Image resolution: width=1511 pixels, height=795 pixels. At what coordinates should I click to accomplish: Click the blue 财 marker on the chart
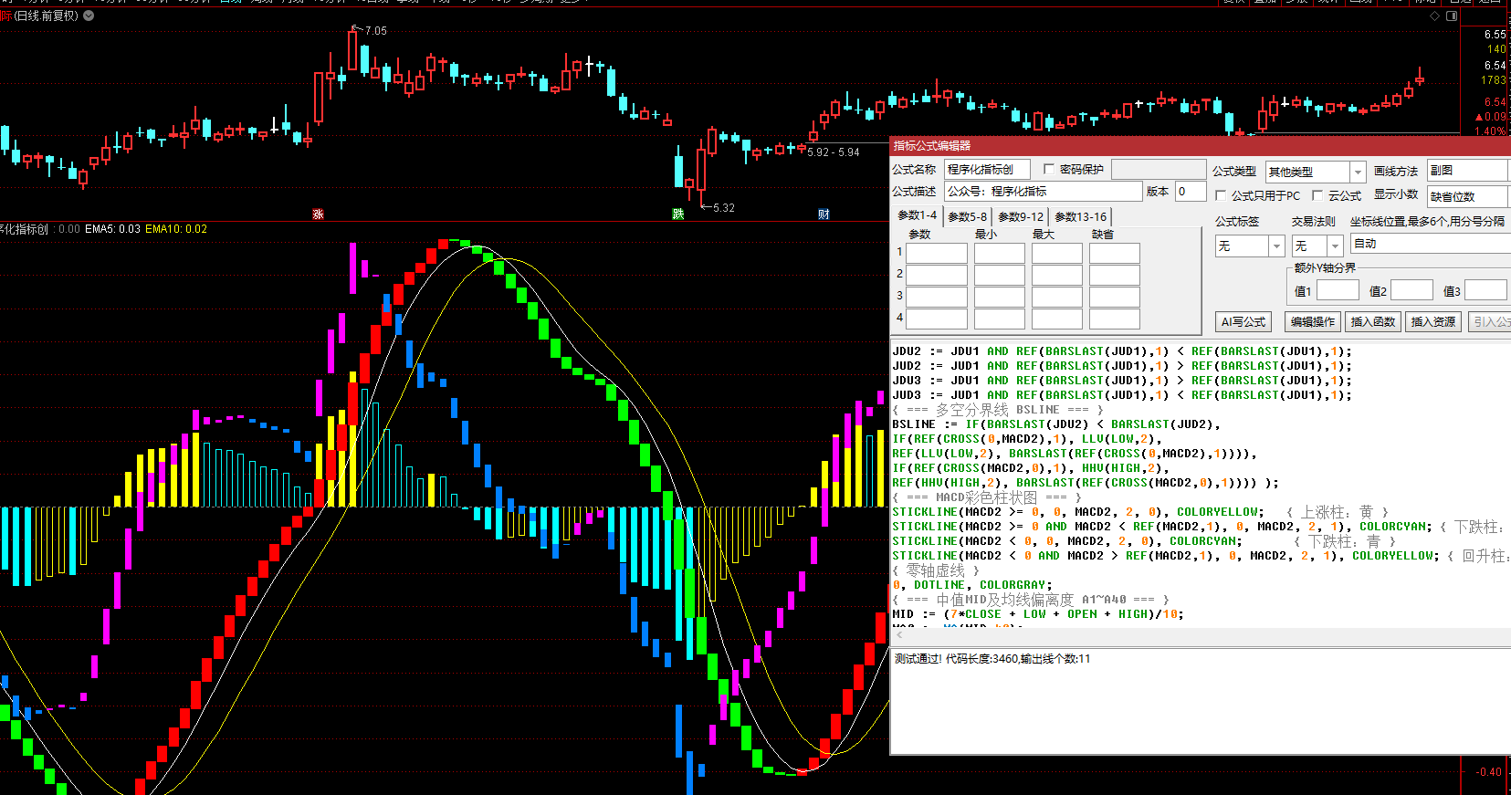[x=824, y=214]
